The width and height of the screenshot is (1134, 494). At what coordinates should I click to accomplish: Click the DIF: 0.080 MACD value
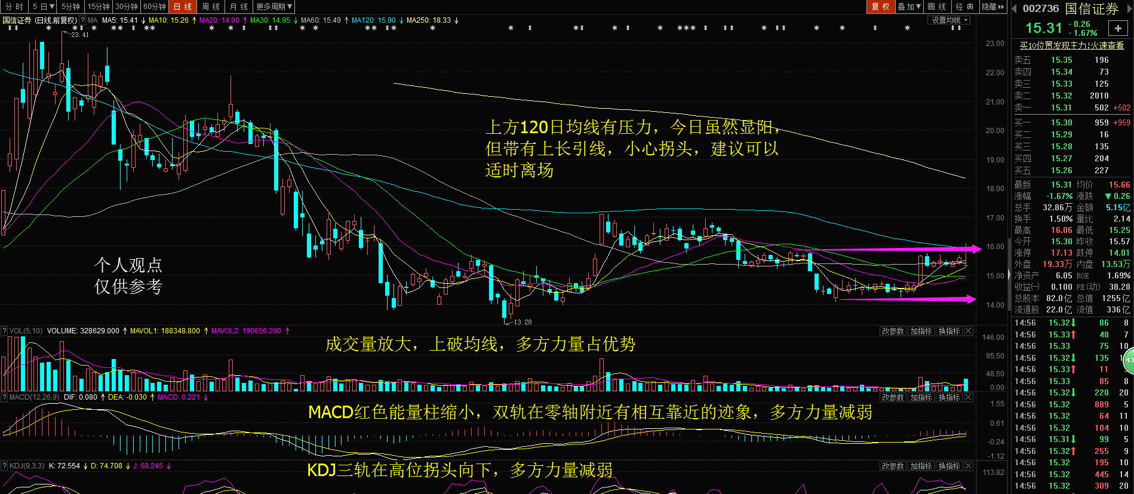click(x=81, y=397)
